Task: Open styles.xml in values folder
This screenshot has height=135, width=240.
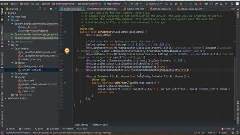Action: [27, 91]
